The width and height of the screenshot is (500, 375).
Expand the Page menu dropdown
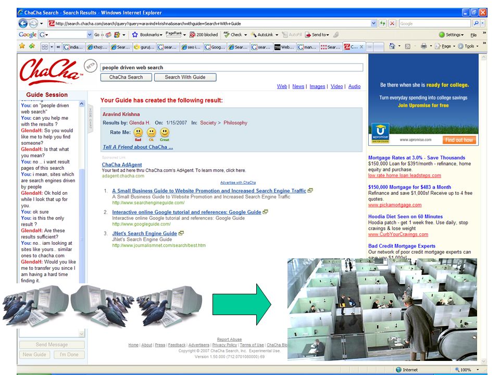tap(454, 46)
